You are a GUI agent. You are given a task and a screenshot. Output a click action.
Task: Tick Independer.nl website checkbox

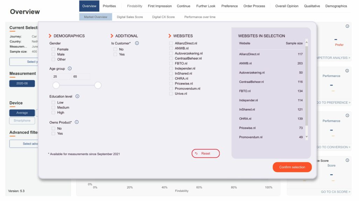171,68
